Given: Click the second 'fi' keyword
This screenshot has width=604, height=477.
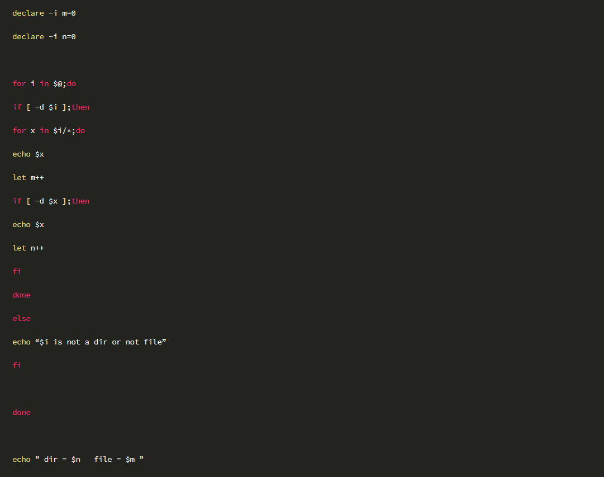Looking at the screenshot, I should 17,366.
